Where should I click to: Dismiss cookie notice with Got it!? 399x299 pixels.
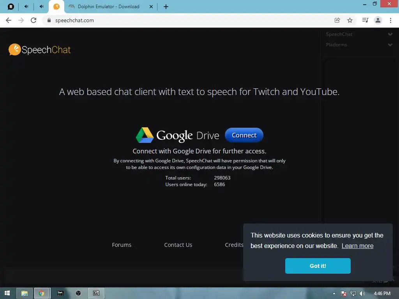[318, 266]
